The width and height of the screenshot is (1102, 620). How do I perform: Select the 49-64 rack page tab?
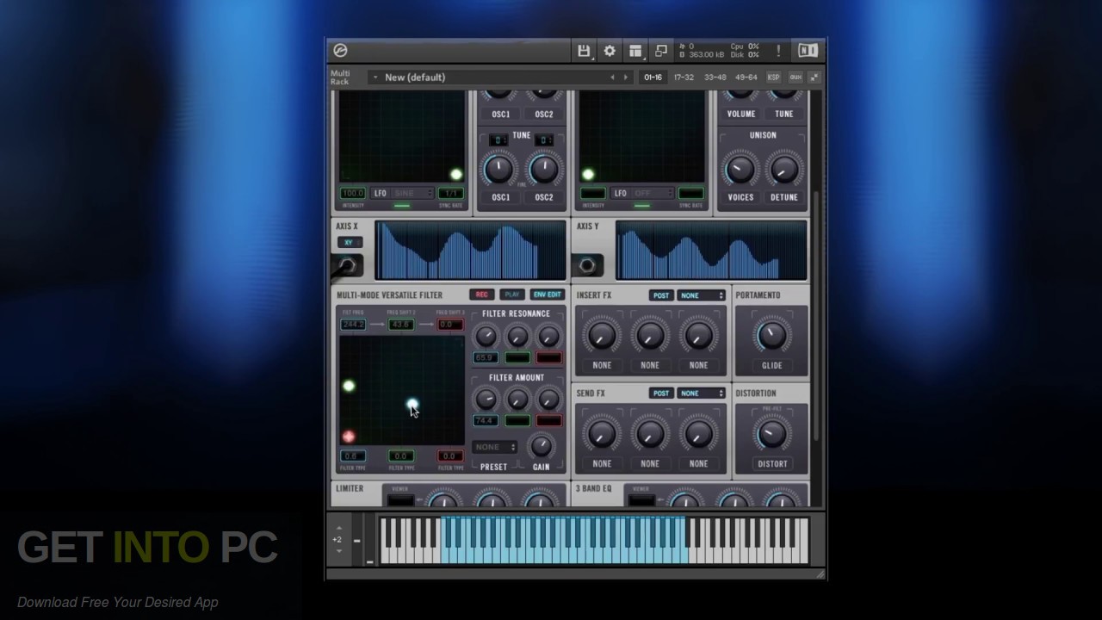[746, 77]
